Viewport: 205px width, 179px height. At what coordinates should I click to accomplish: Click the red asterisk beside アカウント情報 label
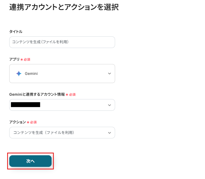click(x=67, y=95)
